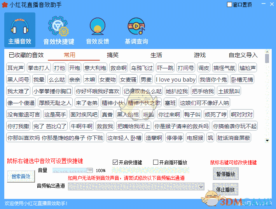Play the 小拳拳捶你胸口 sound effect
This screenshot has width=276, height=209.
tap(52, 91)
